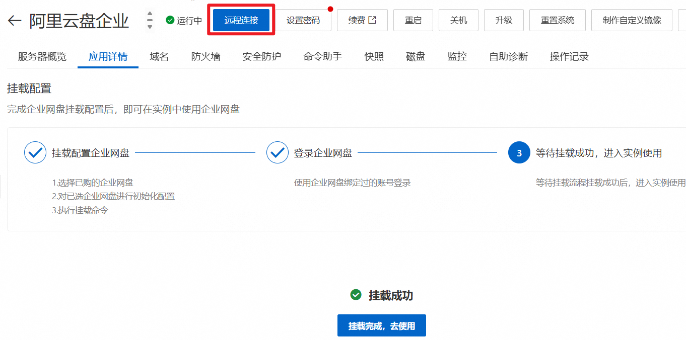
Task: Click the green 挂载成功 check icon
Action: click(x=356, y=295)
